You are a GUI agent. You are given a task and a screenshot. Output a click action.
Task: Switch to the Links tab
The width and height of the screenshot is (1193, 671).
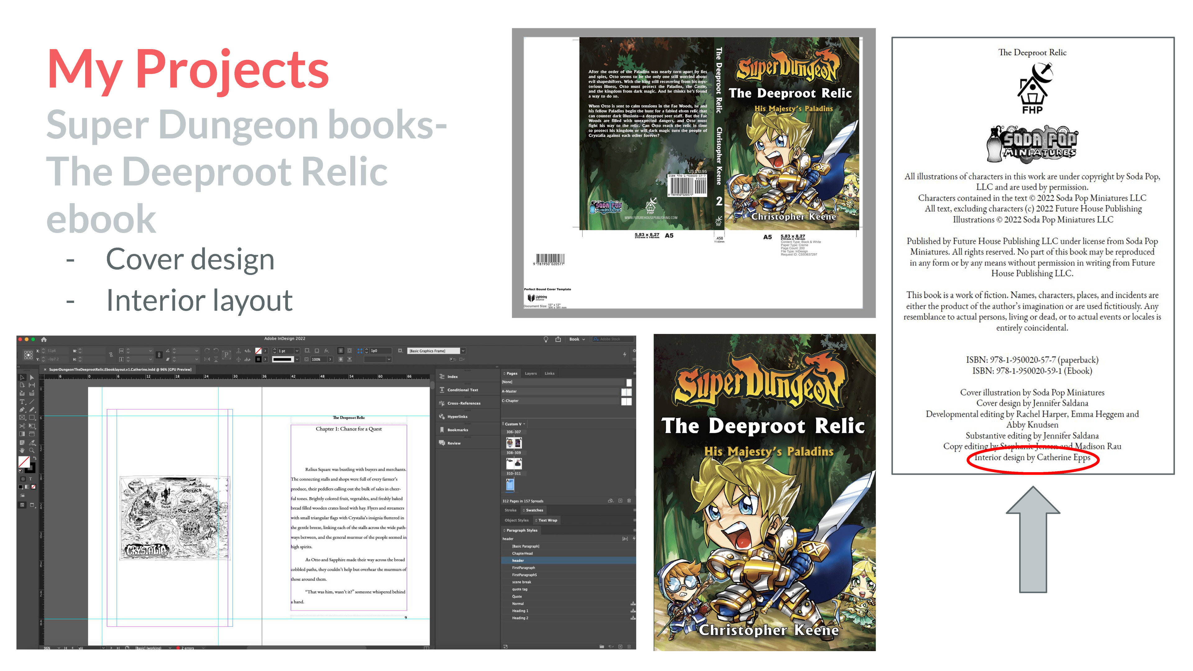click(x=549, y=373)
